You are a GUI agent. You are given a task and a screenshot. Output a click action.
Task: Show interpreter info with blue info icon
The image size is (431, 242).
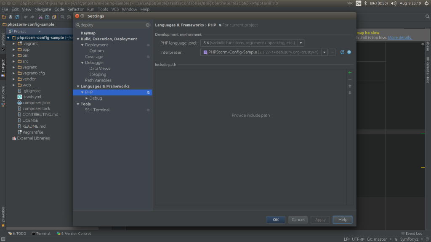tap(349, 52)
